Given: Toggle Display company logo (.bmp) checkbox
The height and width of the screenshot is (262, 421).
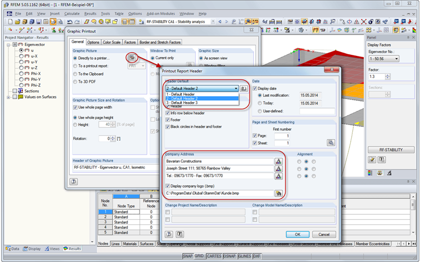Looking at the screenshot, I should pyautogui.click(x=168, y=186).
